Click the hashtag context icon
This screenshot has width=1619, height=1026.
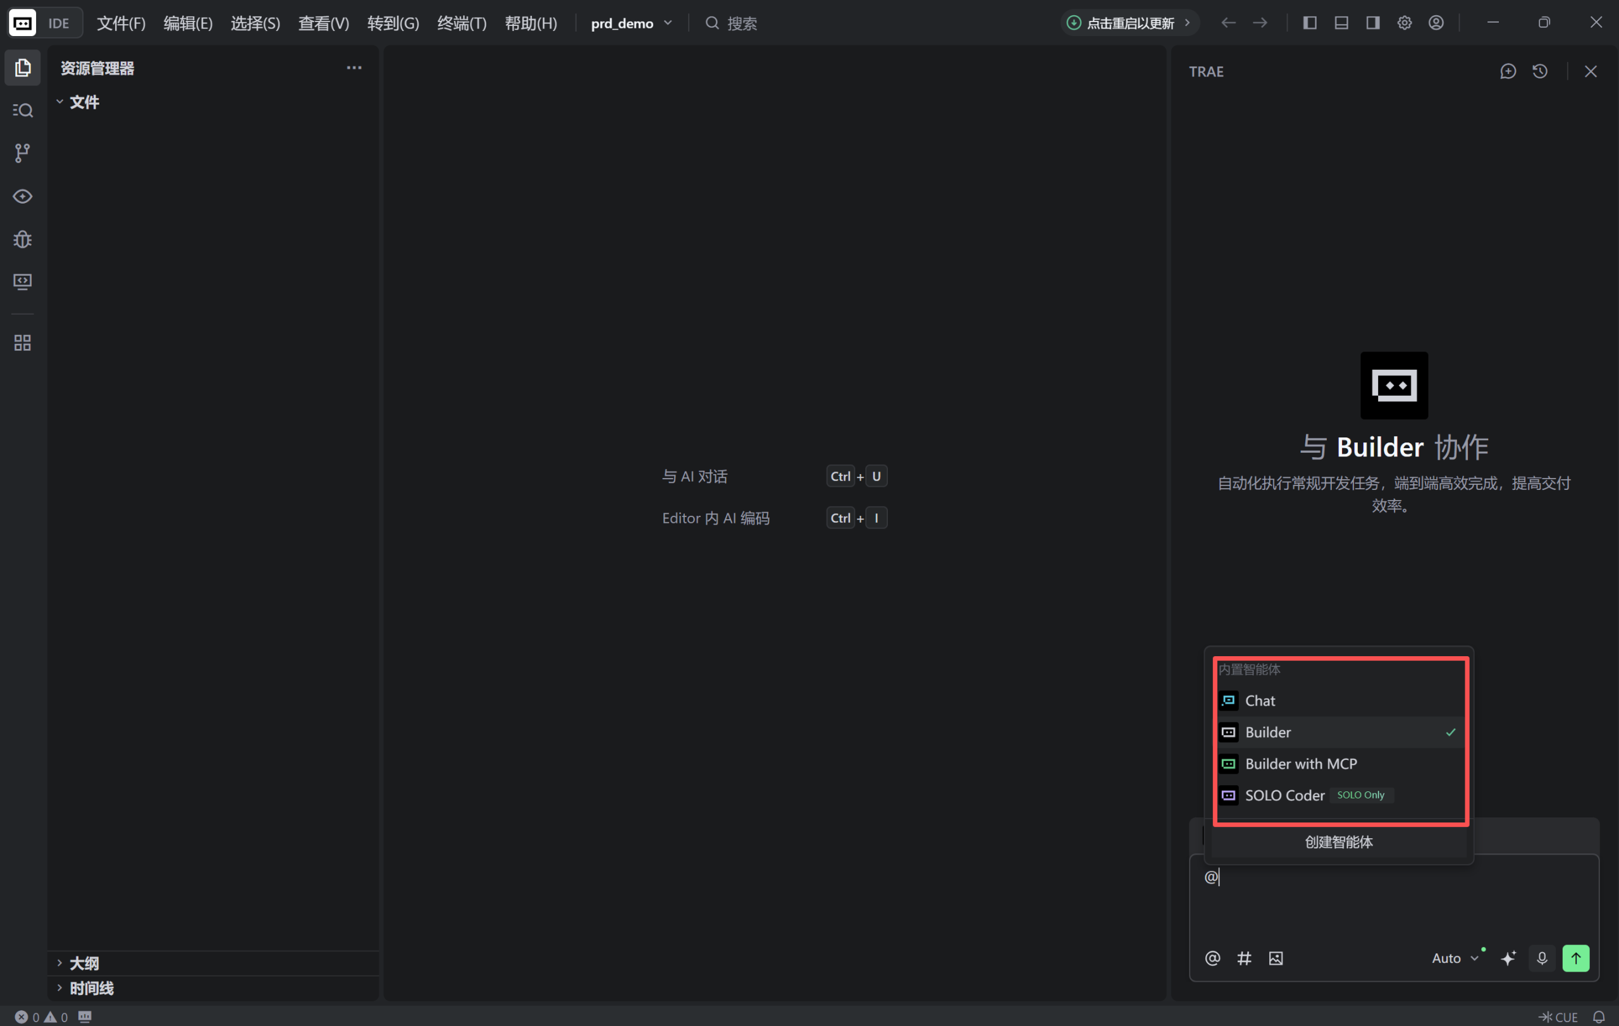point(1244,958)
